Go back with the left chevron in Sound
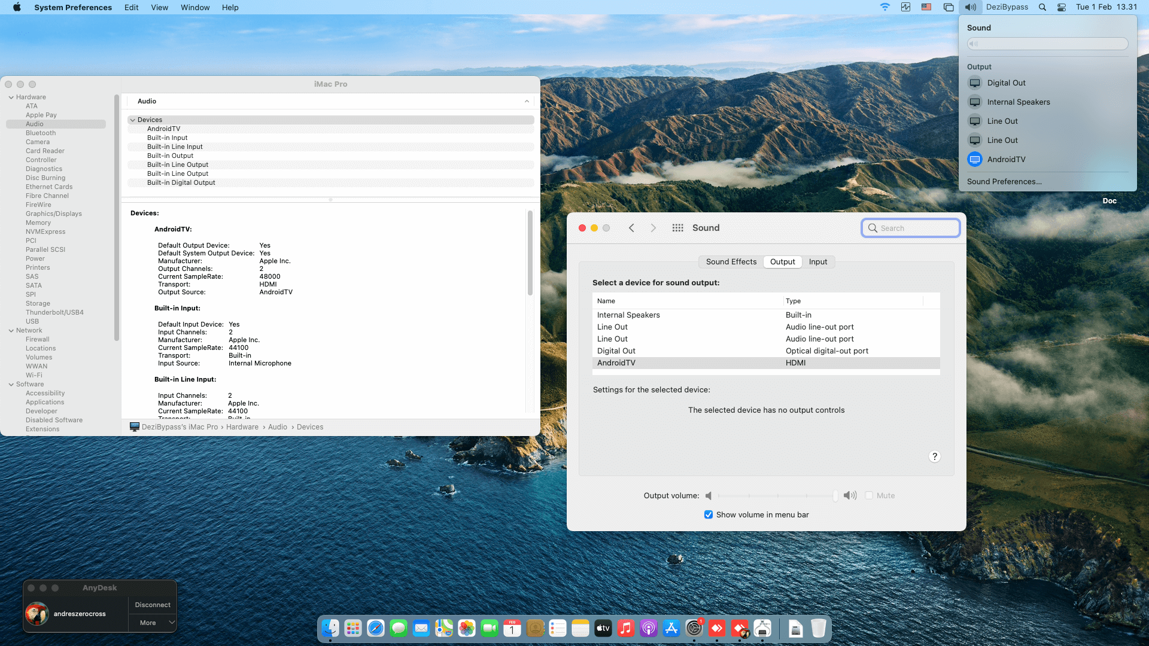The height and width of the screenshot is (646, 1149). [631, 228]
